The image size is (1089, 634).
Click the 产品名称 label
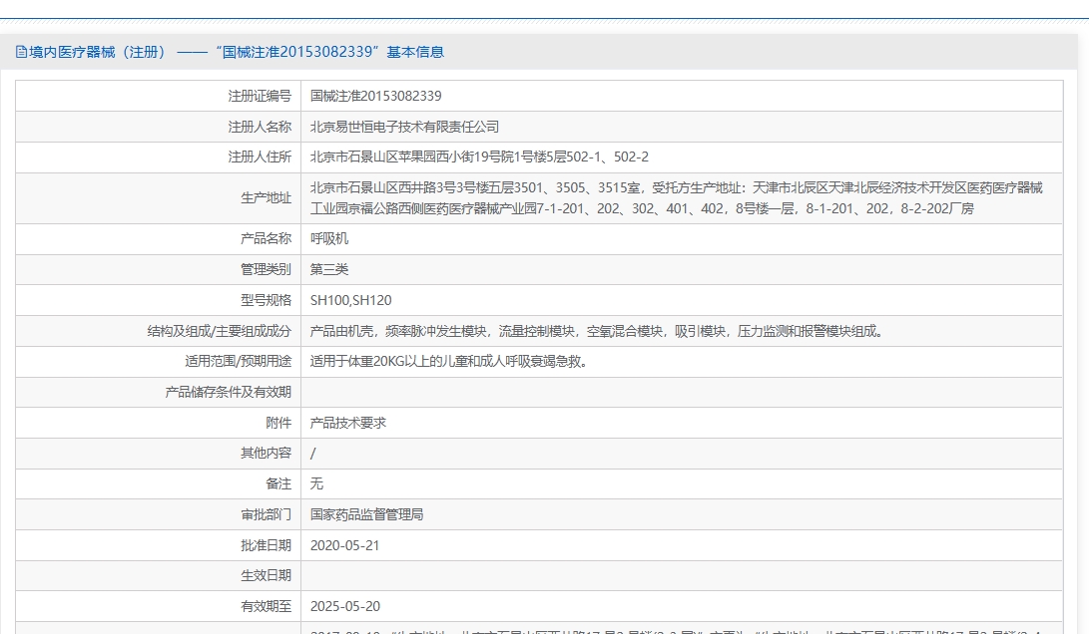[266, 238]
